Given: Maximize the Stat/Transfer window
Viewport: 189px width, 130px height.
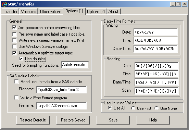Looking at the screenshot, I should tap(178, 4).
